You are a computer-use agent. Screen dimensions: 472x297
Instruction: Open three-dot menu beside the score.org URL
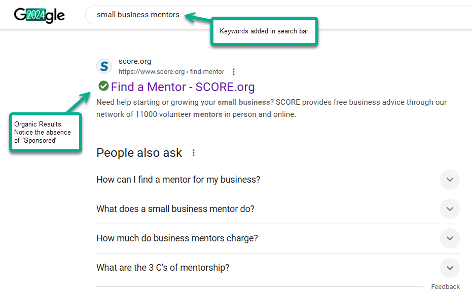[234, 72]
